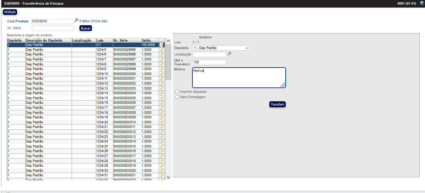
Task: Click edit pencil for lot 1234/10 row
Action: pos(162,74)
